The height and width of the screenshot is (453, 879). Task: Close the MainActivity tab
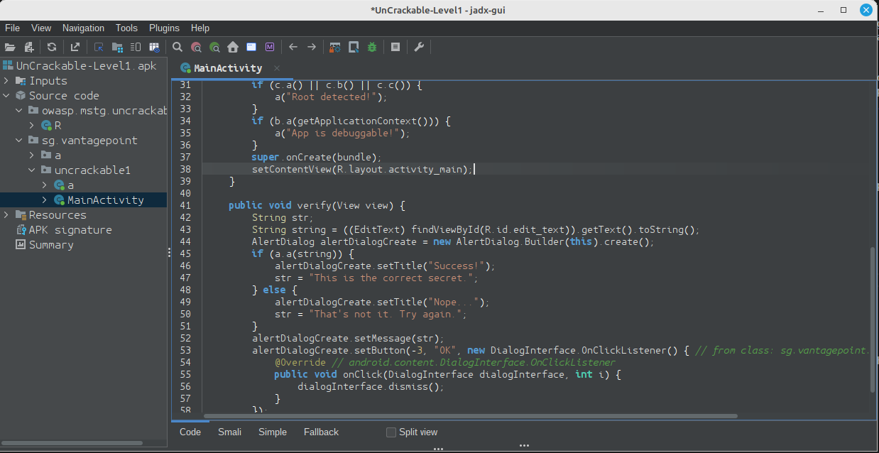tap(277, 68)
